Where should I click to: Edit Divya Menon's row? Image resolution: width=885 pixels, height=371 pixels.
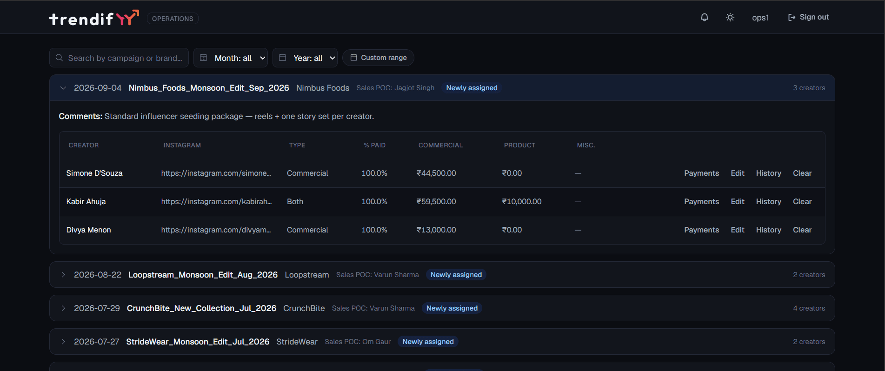tap(738, 230)
